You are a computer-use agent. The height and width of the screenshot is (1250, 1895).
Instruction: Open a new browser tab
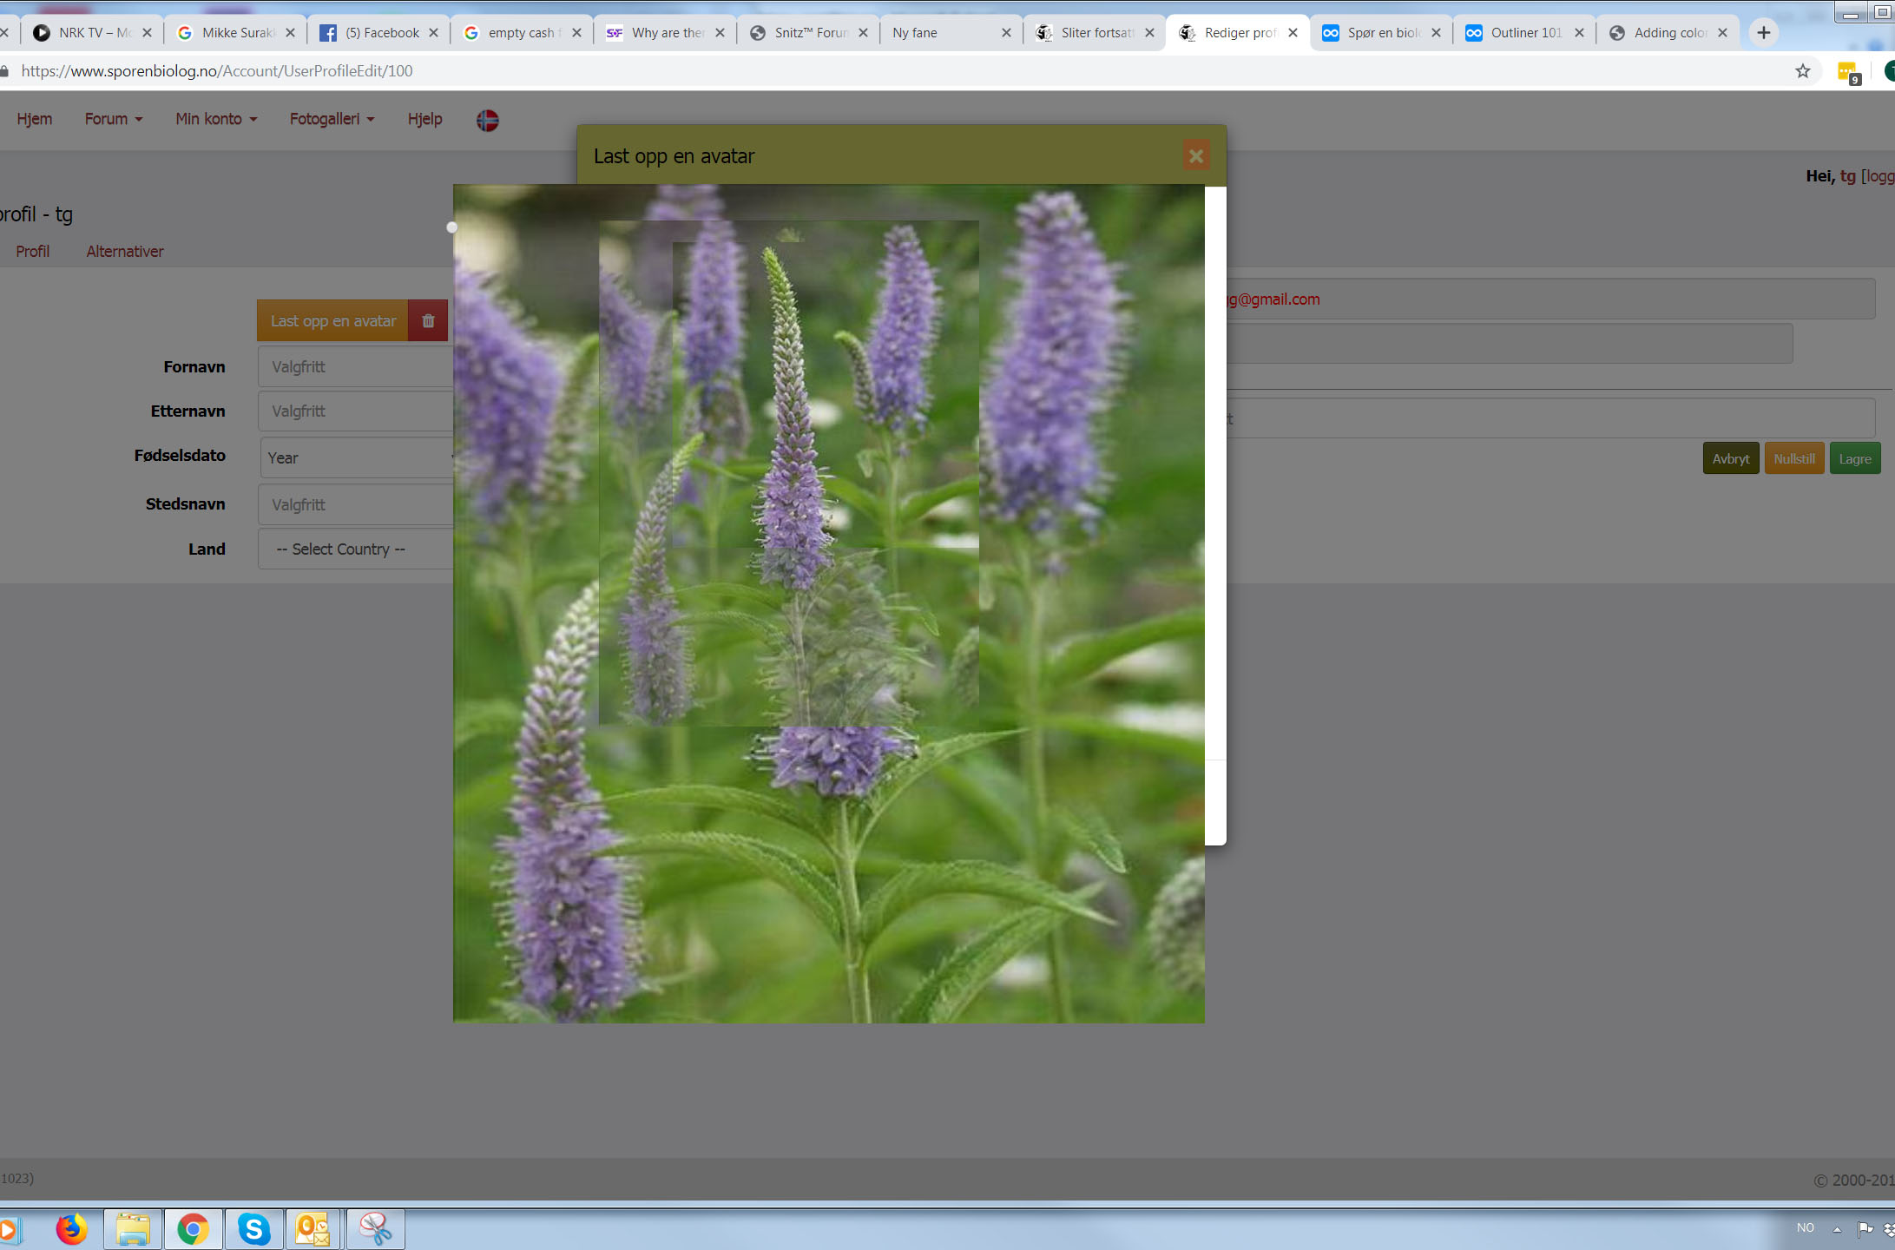pos(1763,33)
